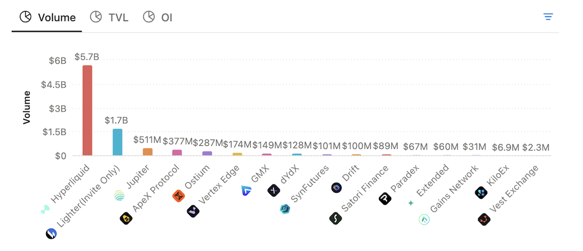Viewport: 583px width, 251px height.
Task: Click the red Hyperliquid volume bar
Action: tap(87, 110)
